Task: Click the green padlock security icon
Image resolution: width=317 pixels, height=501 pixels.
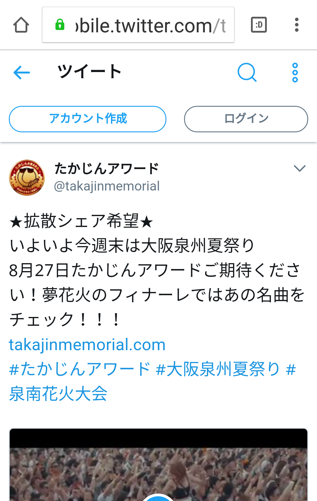Action: [x=60, y=25]
